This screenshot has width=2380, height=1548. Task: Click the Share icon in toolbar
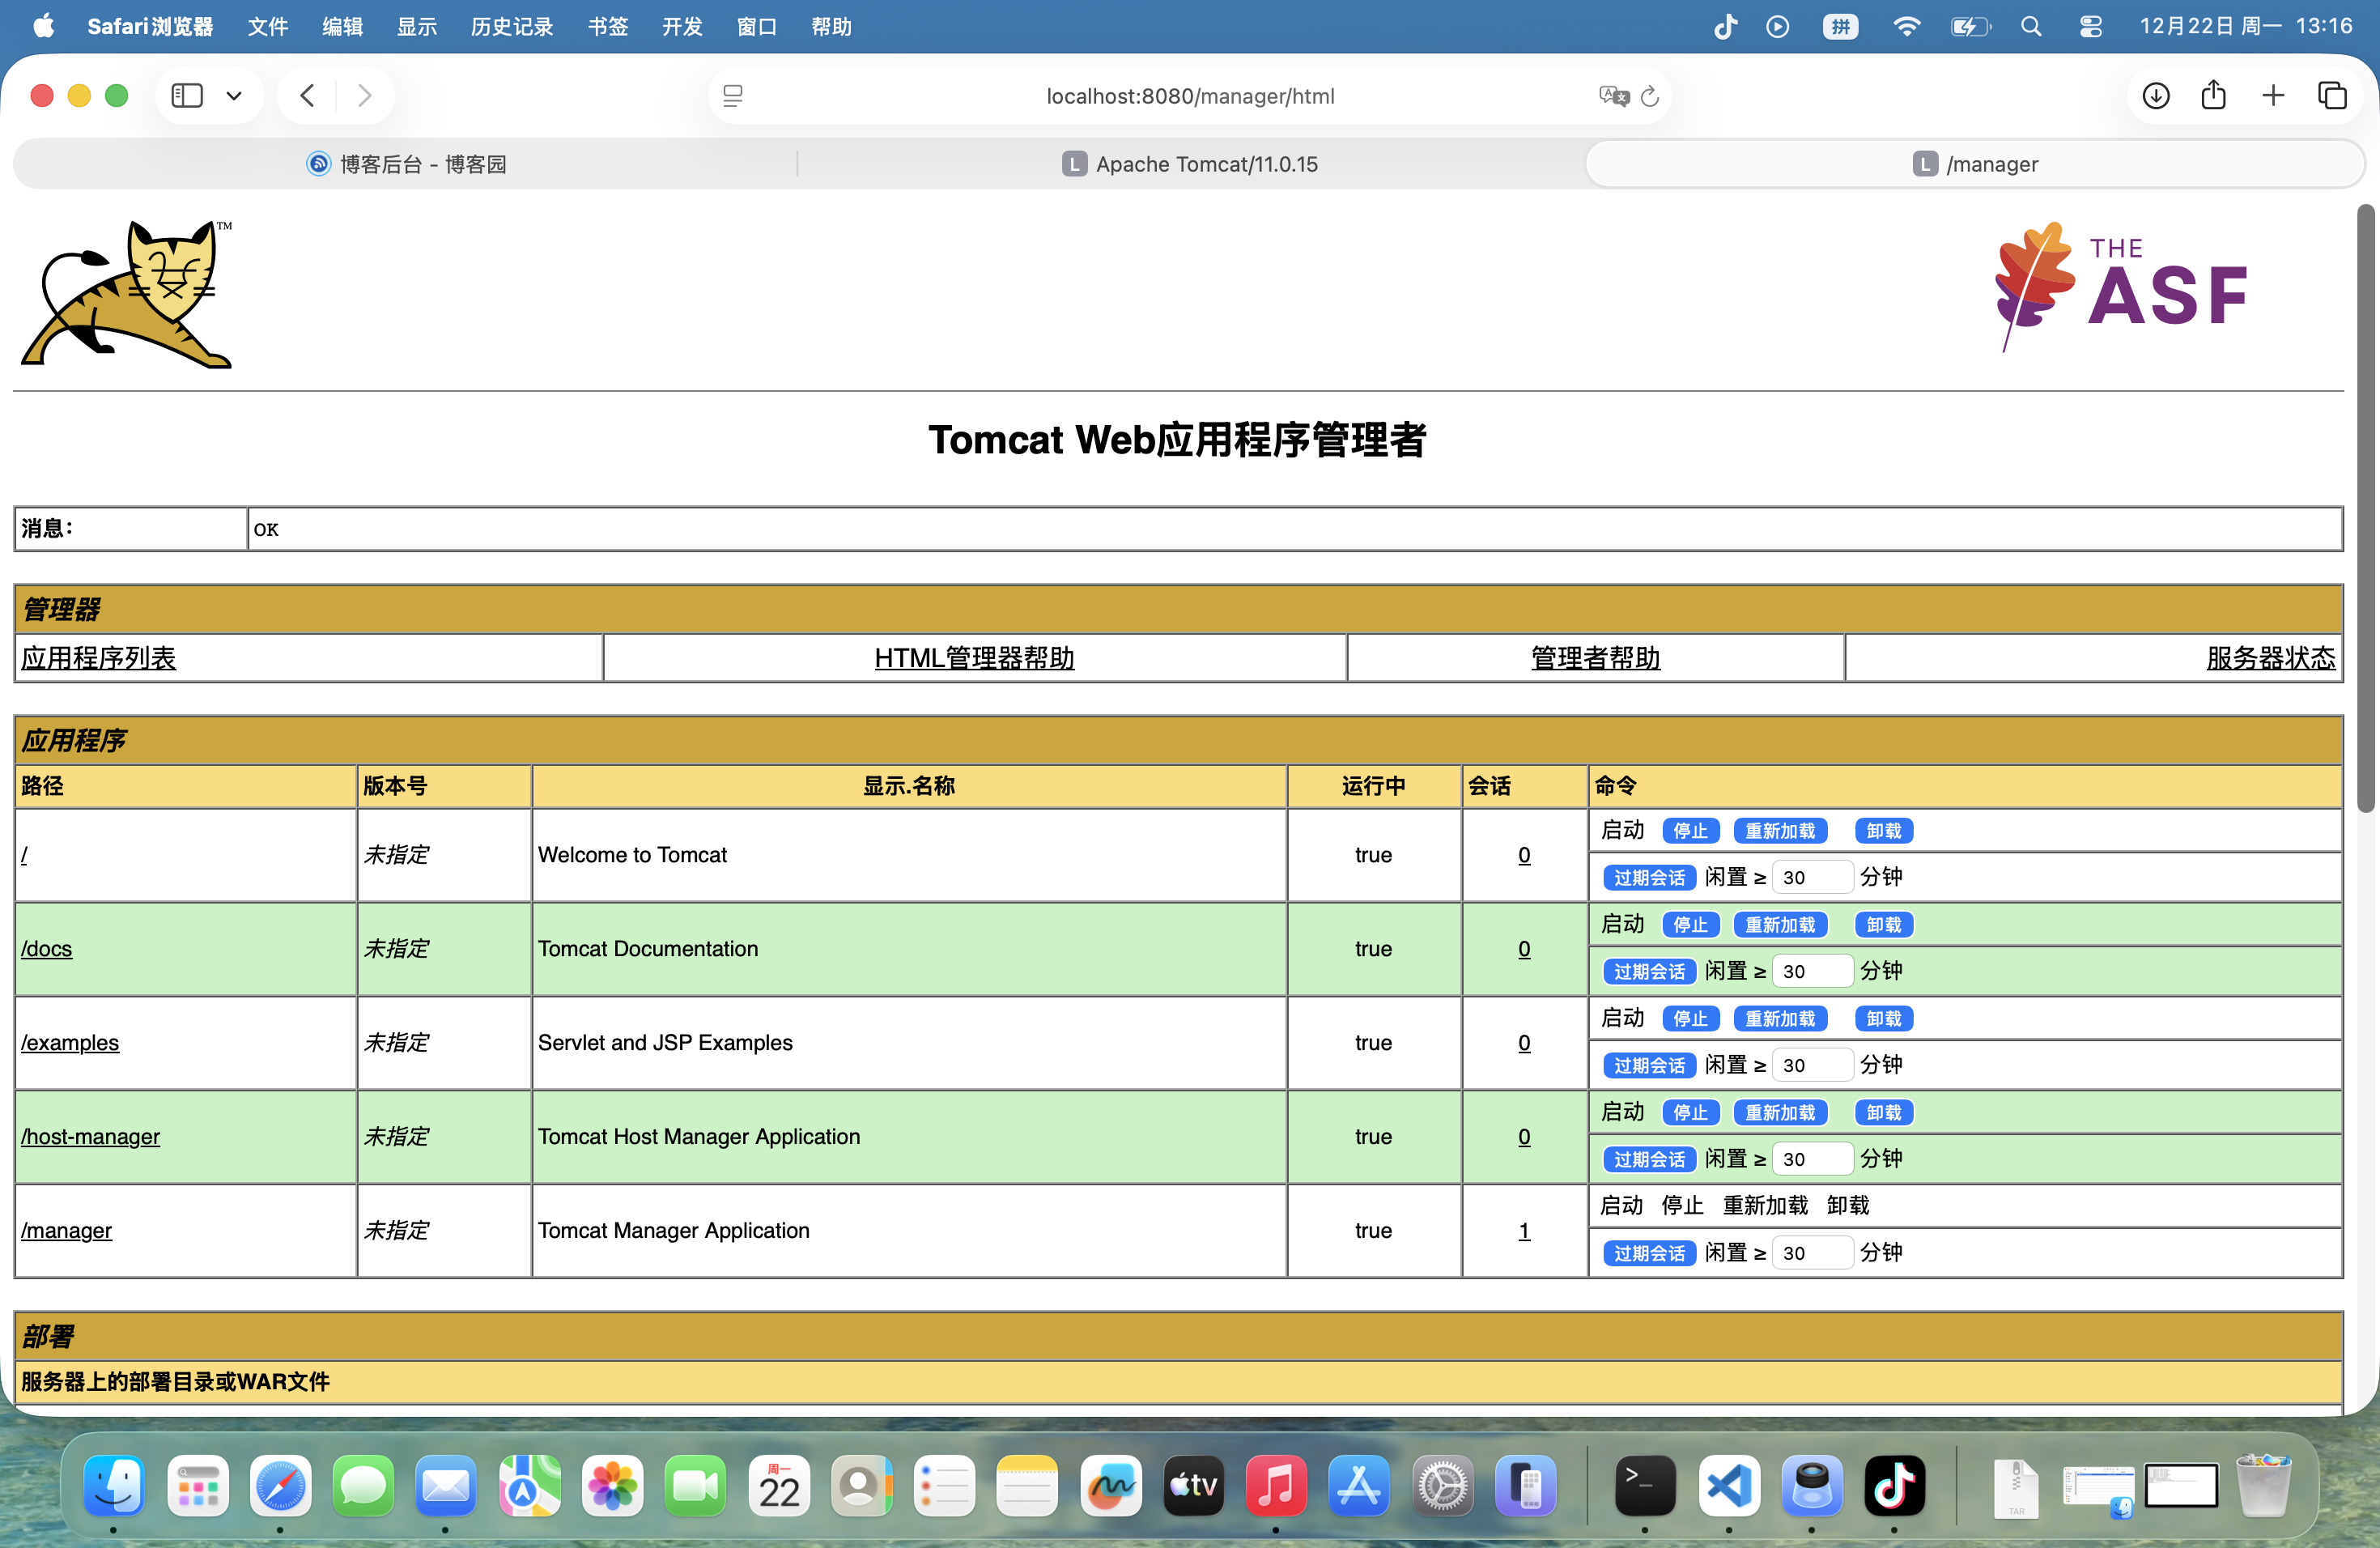(2214, 96)
